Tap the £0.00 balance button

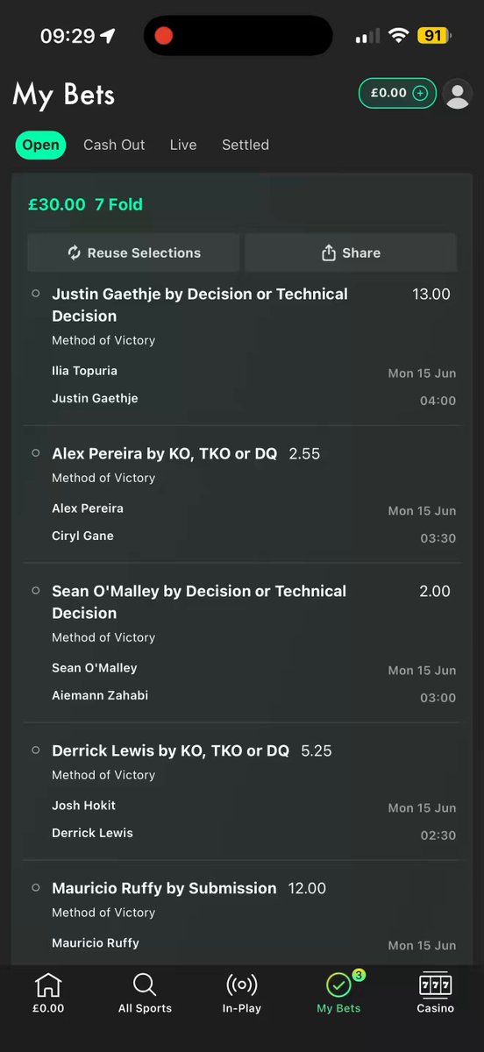[397, 93]
